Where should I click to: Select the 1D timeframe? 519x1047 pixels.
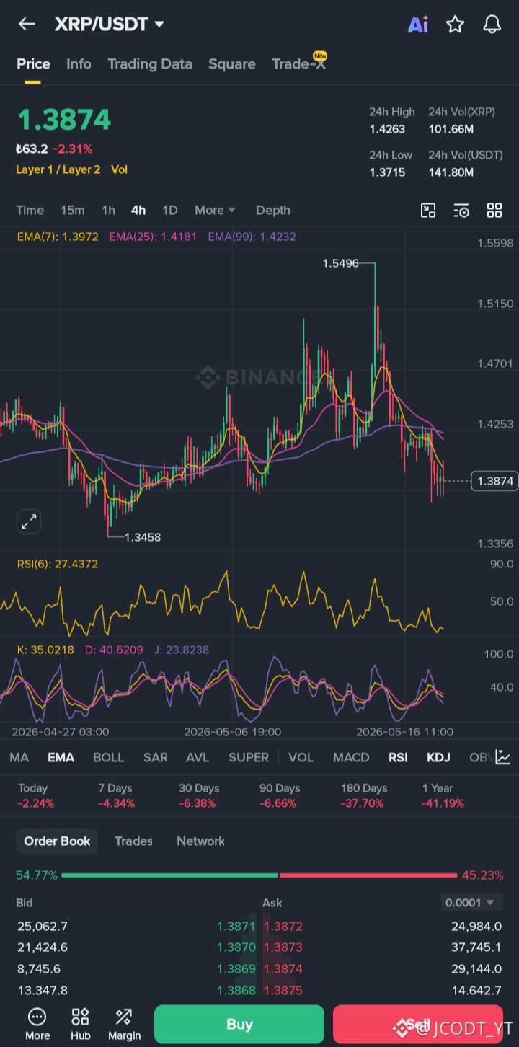click(x=169, y=211)
